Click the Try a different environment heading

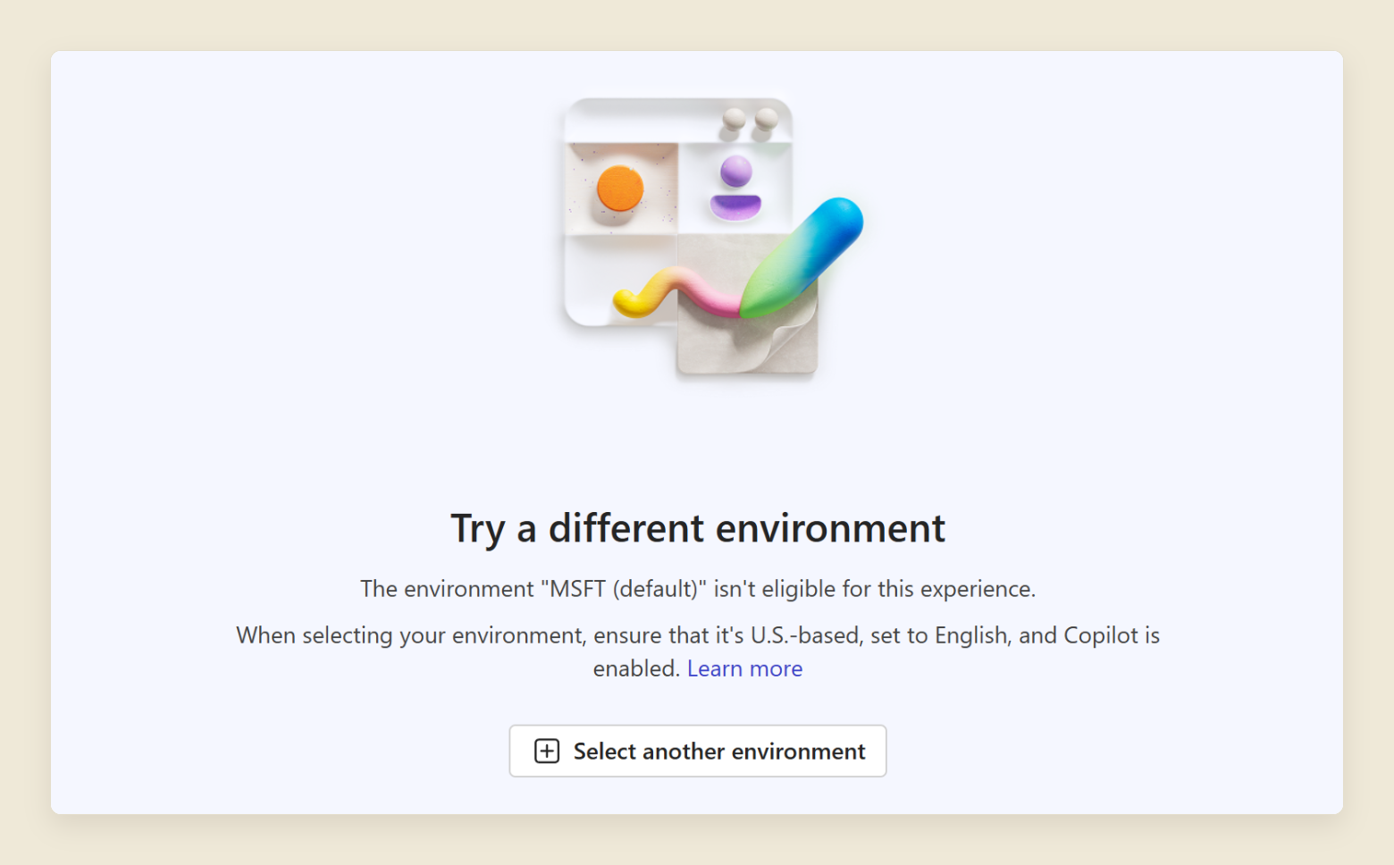point(698,528)
